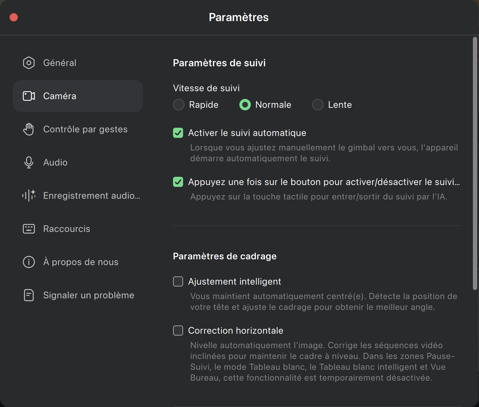This screenshot has height=407, width=479.
Task: Click the Général hexagon icon
Action: pos(29,63)
